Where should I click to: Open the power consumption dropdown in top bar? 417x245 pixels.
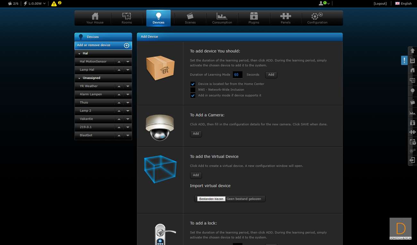pyautogui.click(x=44, y=4)
